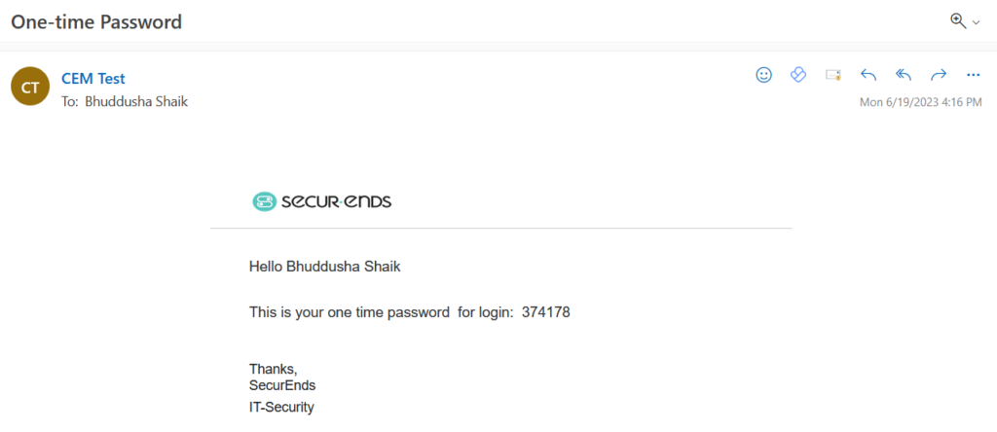Click the Mon 6/19/2023 4:16 PM timestamp
The width and height of the screenshot is (997, 432).
(921, 102)
